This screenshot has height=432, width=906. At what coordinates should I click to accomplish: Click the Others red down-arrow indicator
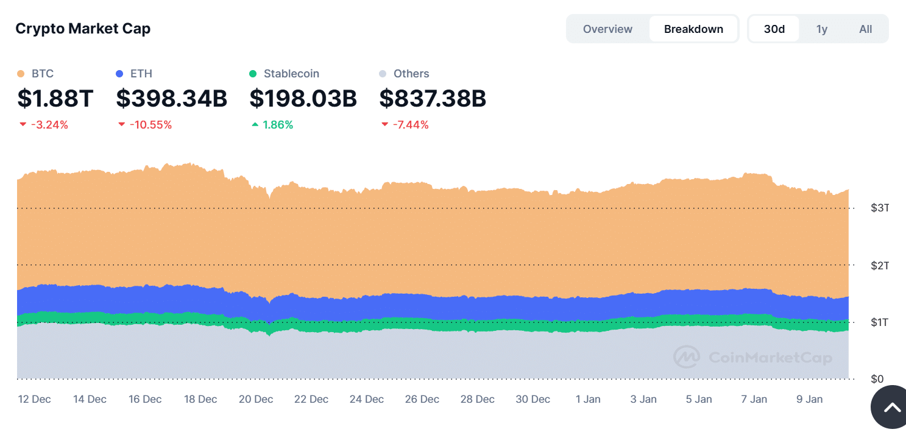pyautogui.click(x=384, y=125)
